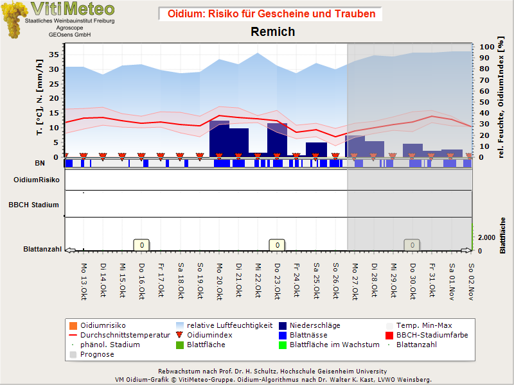Image resolution: width=514 pixels, height=385 pixels.
Task: Select the So 02.Nov date label
Action: [x=470, y=279]
